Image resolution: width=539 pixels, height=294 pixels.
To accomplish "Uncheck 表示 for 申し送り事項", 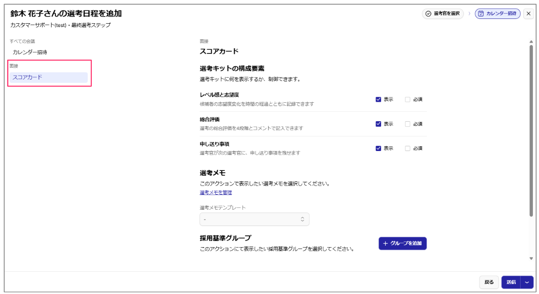I will pyautogui.click(x=378, y=148).
